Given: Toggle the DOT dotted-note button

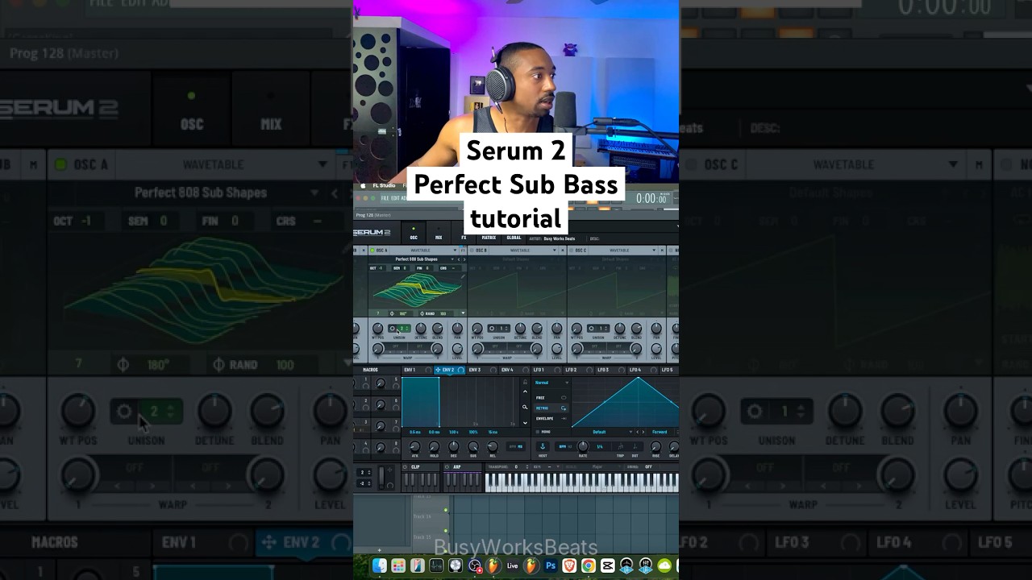Looking at the screenshot, I should click(635, 446).
